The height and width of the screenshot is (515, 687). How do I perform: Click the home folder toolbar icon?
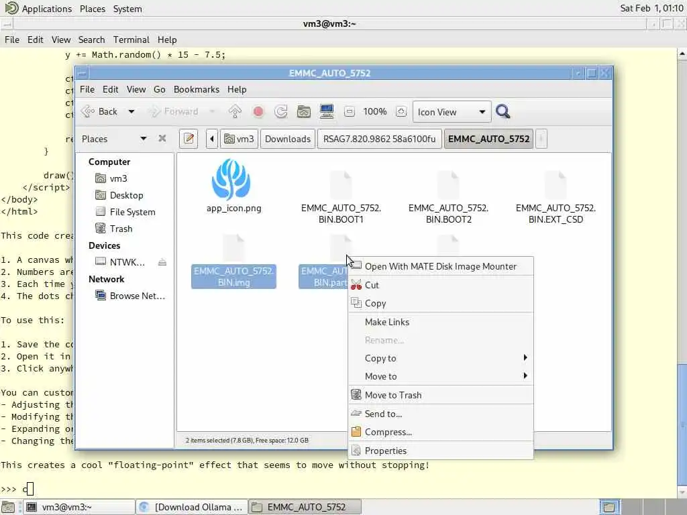coord(304,112)
